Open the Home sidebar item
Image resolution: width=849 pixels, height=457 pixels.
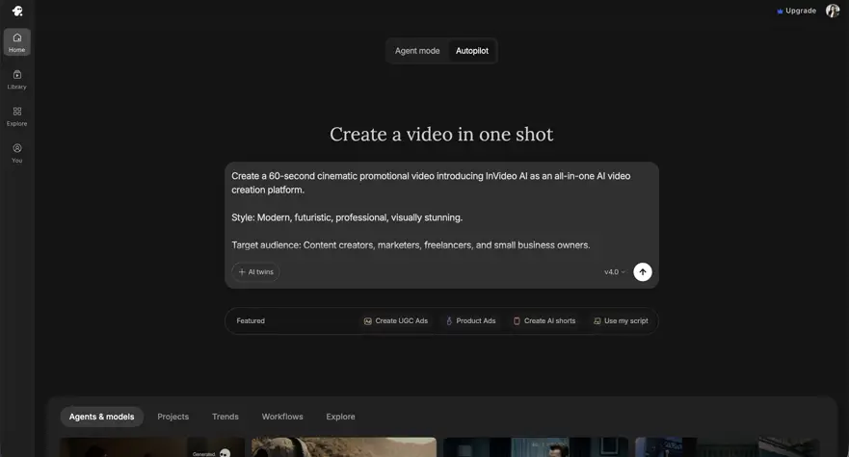point(16,42)
